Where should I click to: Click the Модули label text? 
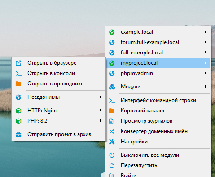tap(131, 87)
